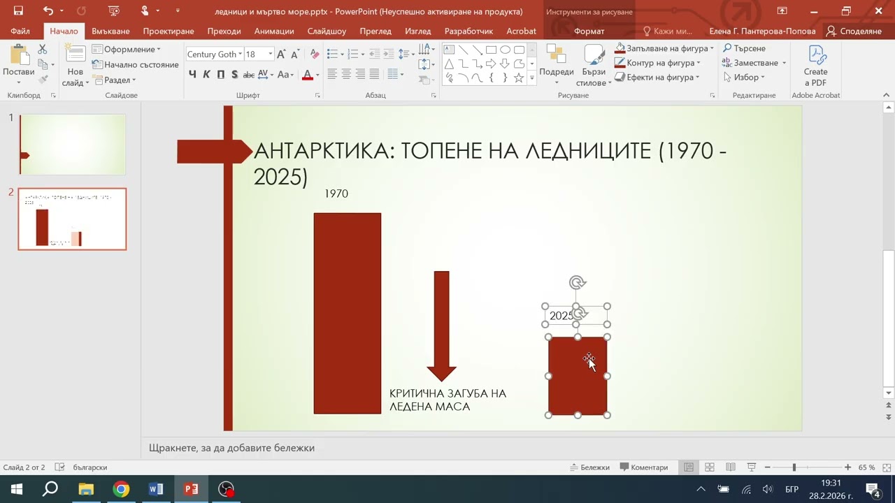Switch to the Формат tab

589,31
